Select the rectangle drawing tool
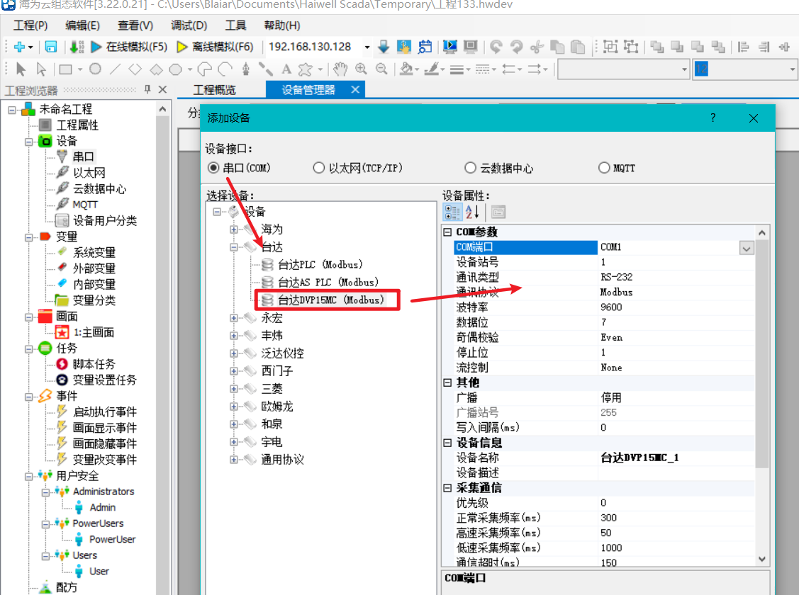Viewport: 799px width, 595px height. pyautogui.click(x=65, y=69)
